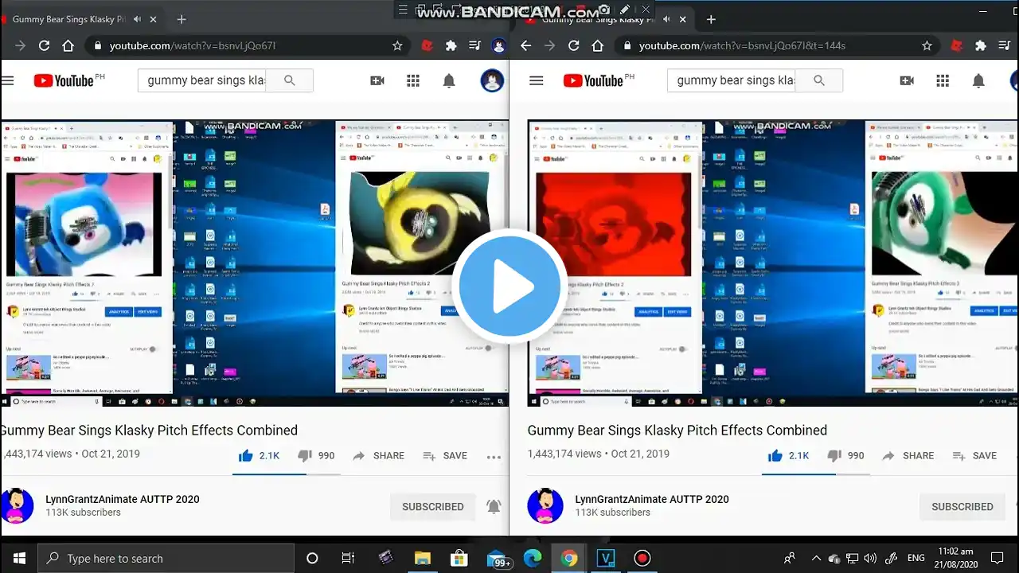Open YouTube notifications bell in right window header
Screen dimensions: 1019x573
(978, 80)
